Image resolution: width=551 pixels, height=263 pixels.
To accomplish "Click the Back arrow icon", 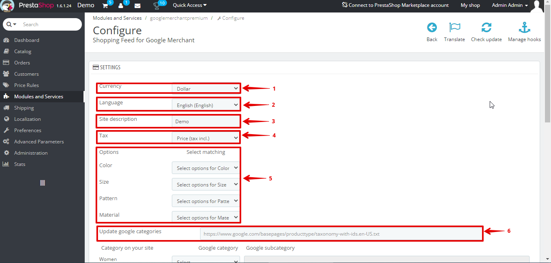I will pyautogui.click(x=432, y=27).
